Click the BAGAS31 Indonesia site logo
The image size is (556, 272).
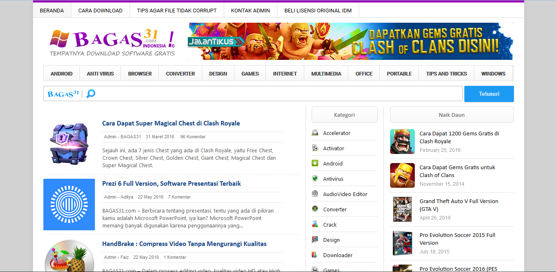click(112, 43)
